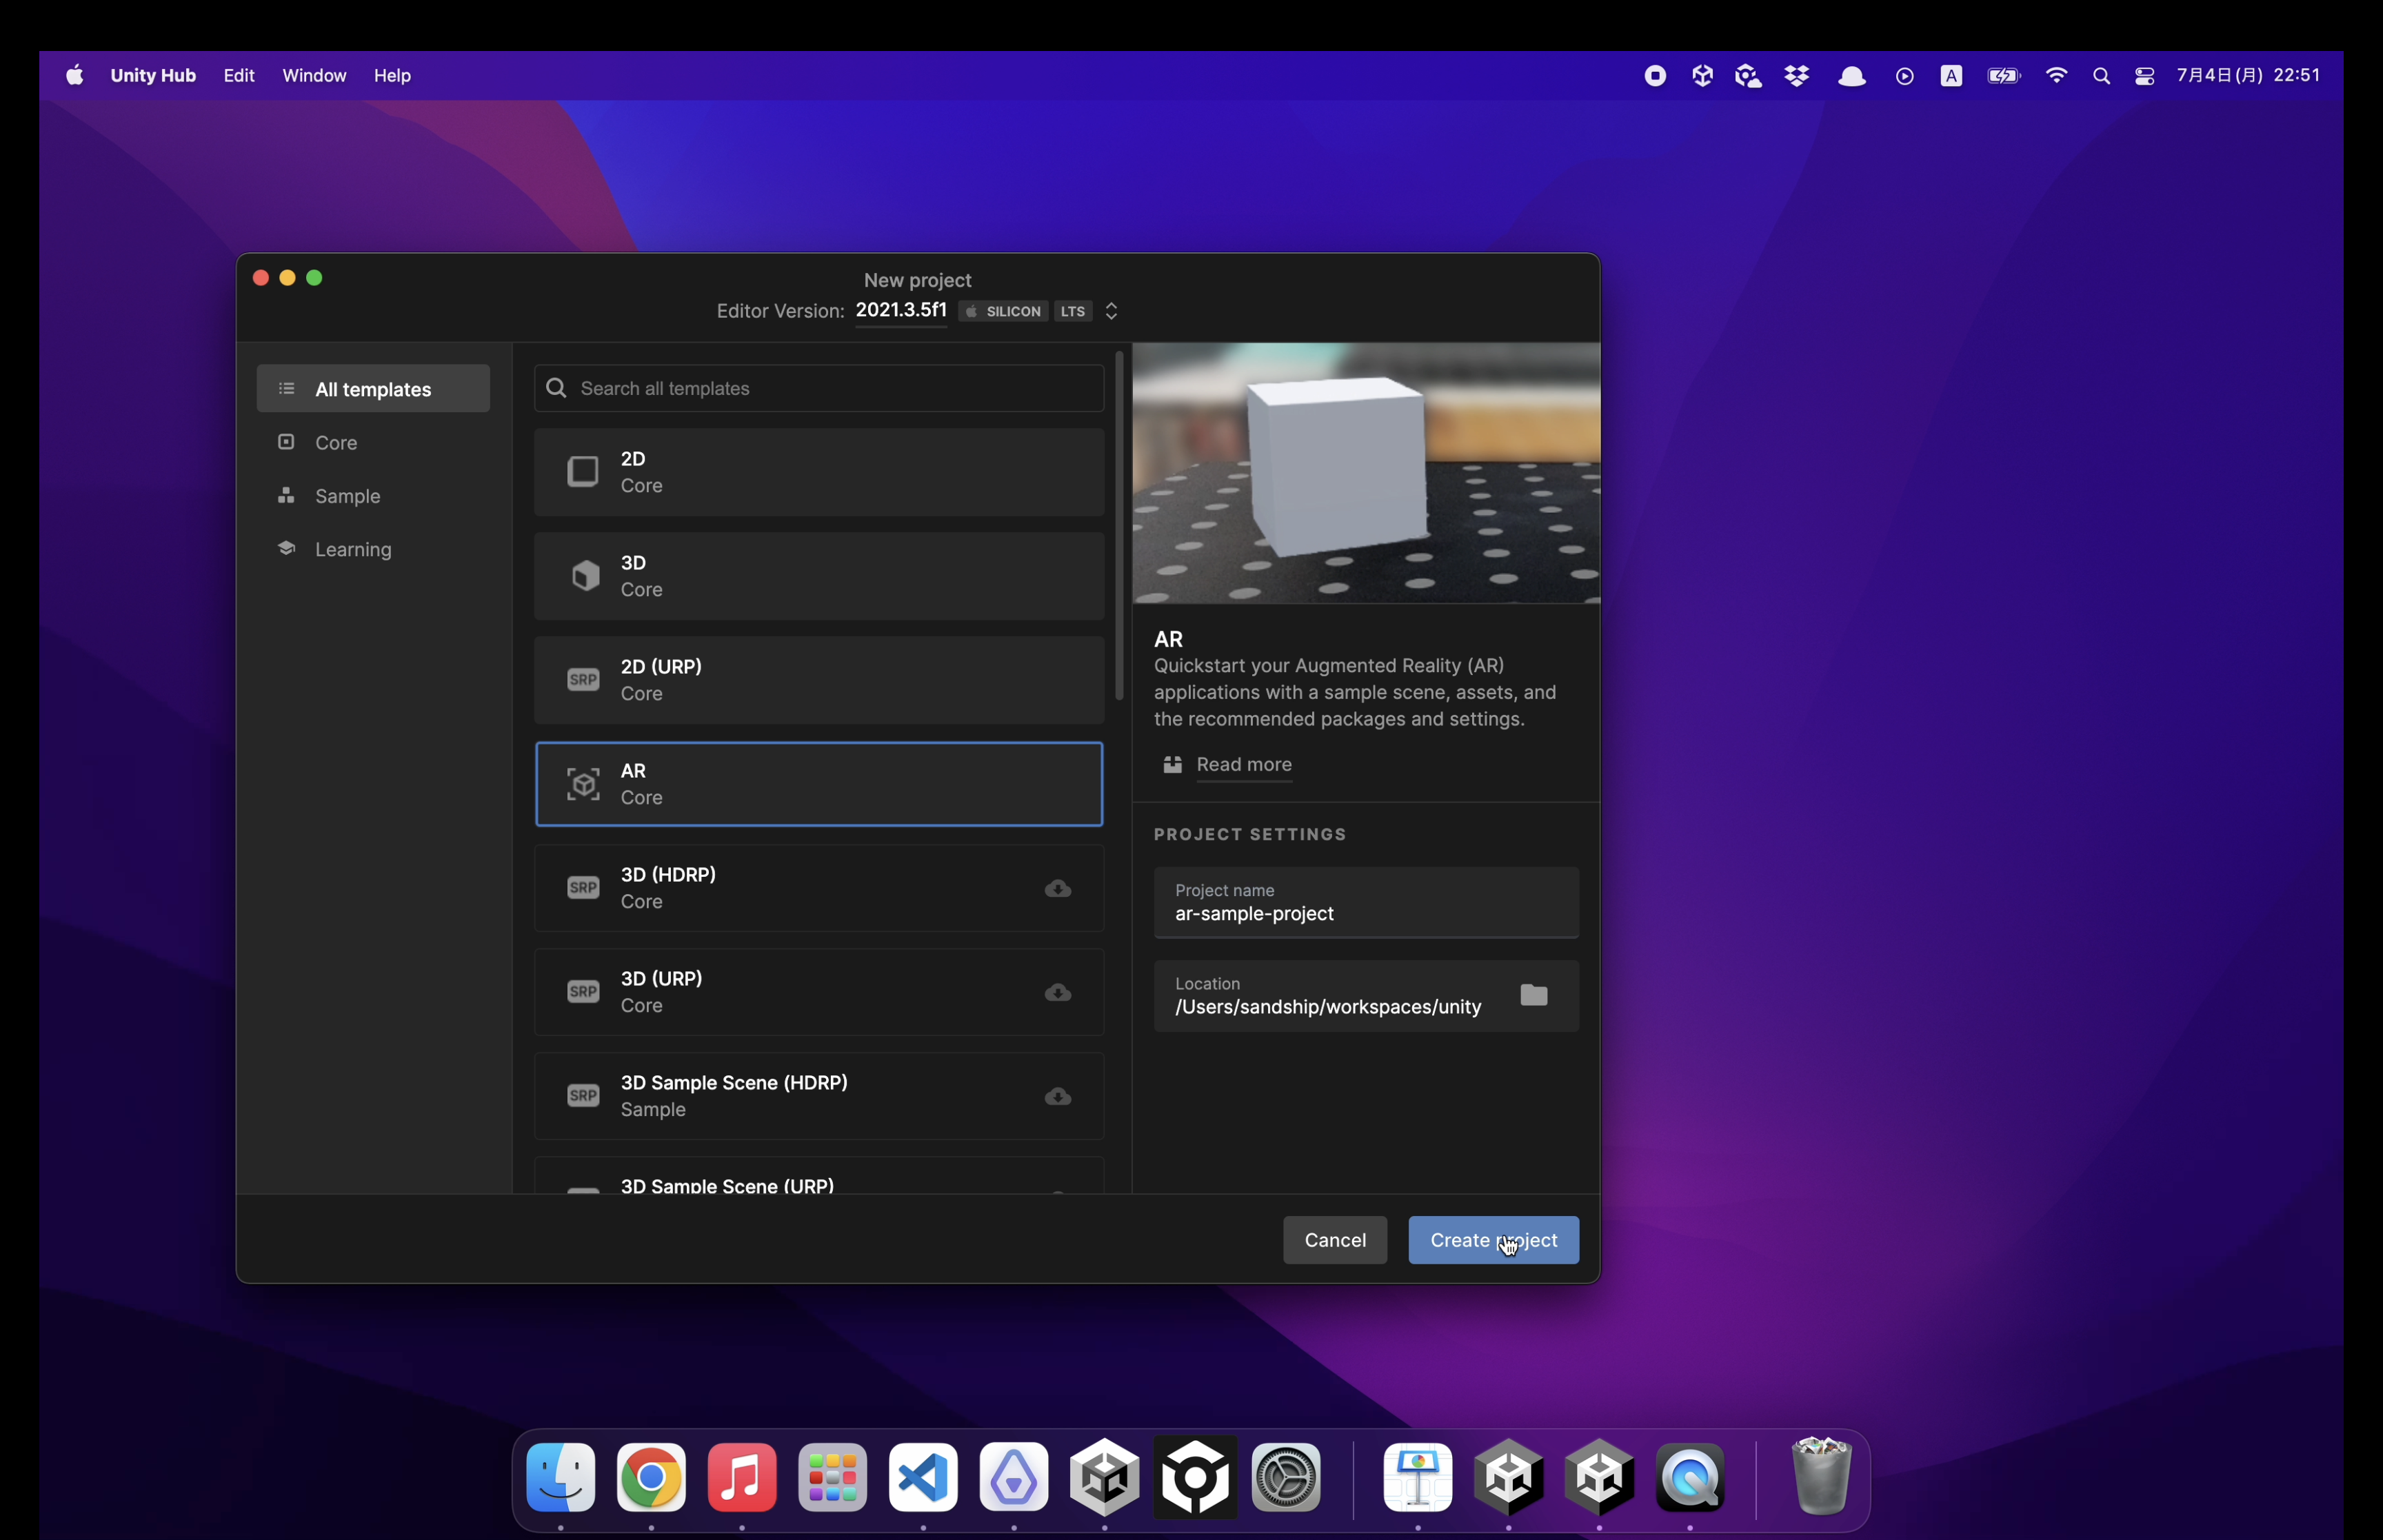Open macOS Control Center in menu bar
This screenshot has height=1540, width=2383.
(2144, 76)
